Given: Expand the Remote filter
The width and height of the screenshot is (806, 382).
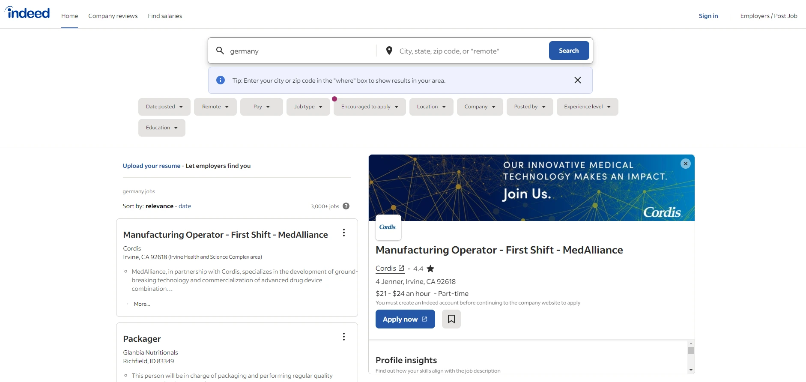Looking at the screenshot, I should (215, 107).
